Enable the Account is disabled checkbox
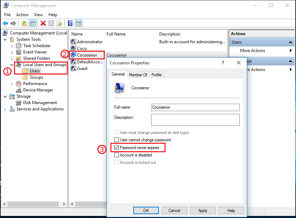The height and width of the screenshot is (218, 296). (117, 155)
